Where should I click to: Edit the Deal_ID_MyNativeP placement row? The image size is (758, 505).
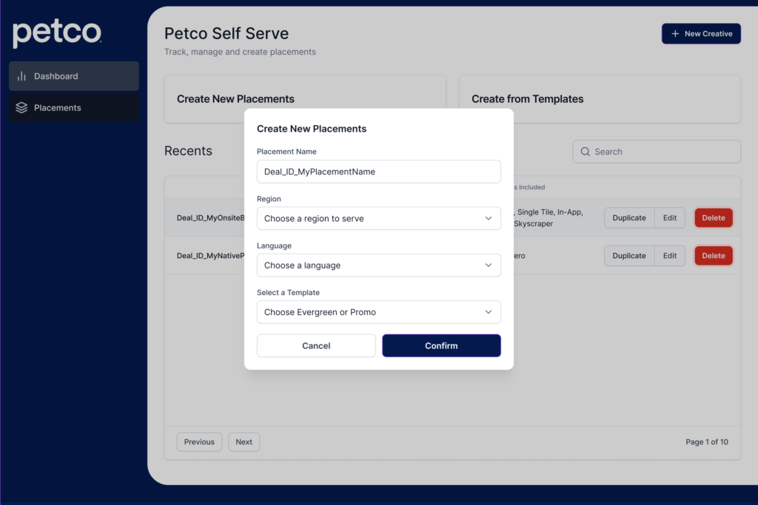[x=670, y=256]
